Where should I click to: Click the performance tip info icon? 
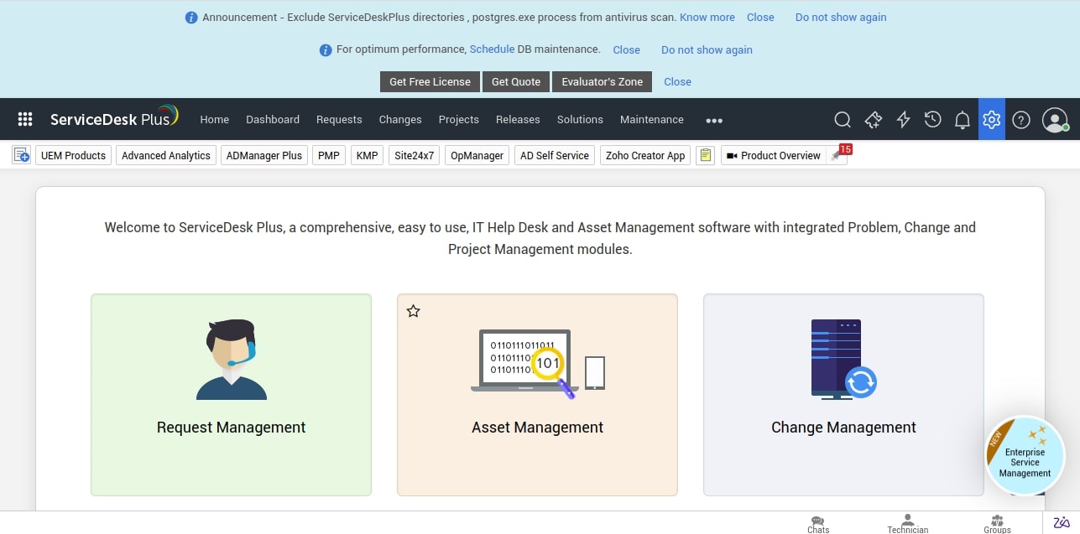click(326, 50)
